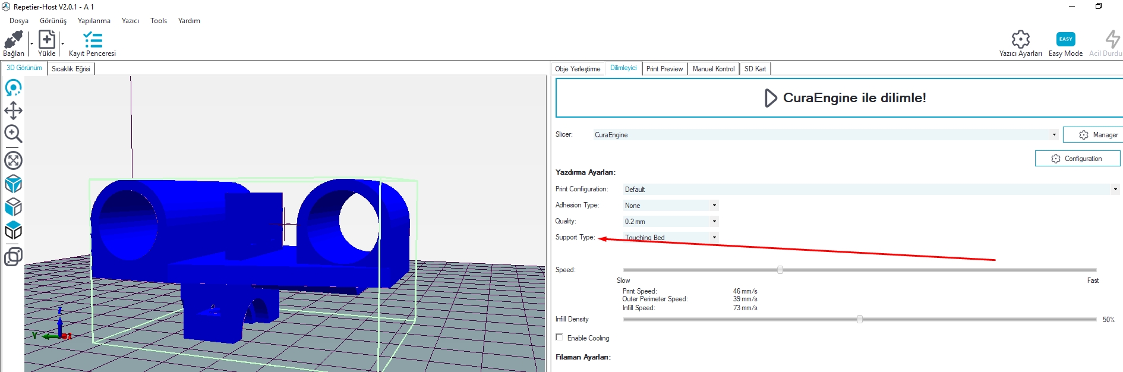Switch to Obje Yerleştirme tab
1123x372 pixels.
[578, 69]
